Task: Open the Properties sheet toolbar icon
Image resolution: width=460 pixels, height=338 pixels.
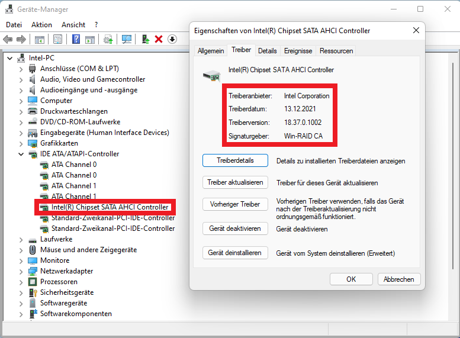Action: (58, 39)
